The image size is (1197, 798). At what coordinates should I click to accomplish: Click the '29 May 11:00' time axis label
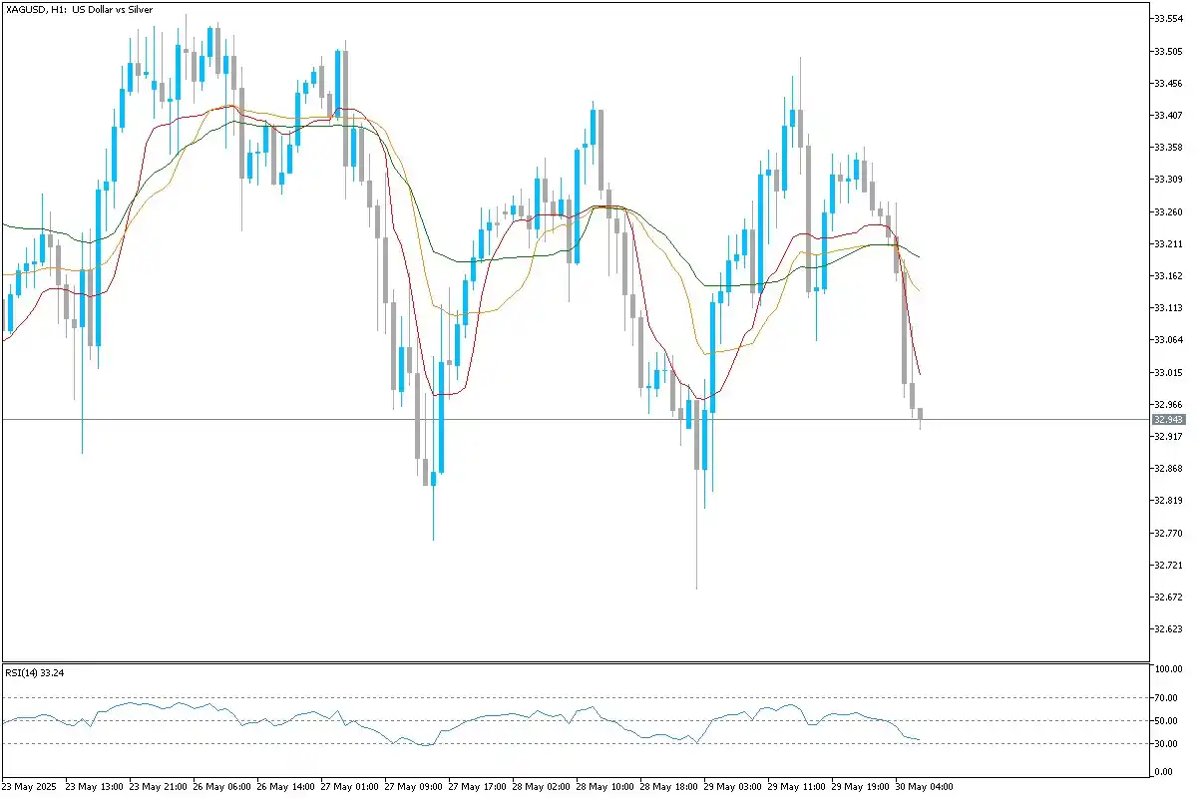(x=796, y=787)
